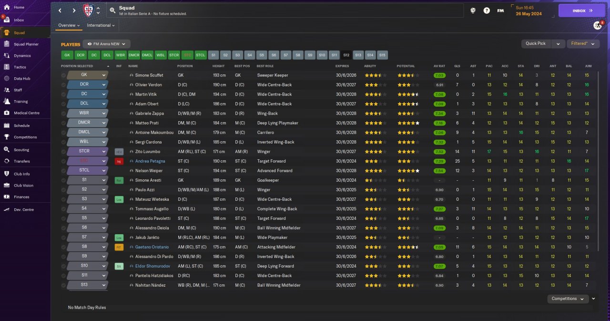The height and width of the screenshot is (321, 610).
Task: Open the Training sidebar icon
Action: [x=7, y=102]
